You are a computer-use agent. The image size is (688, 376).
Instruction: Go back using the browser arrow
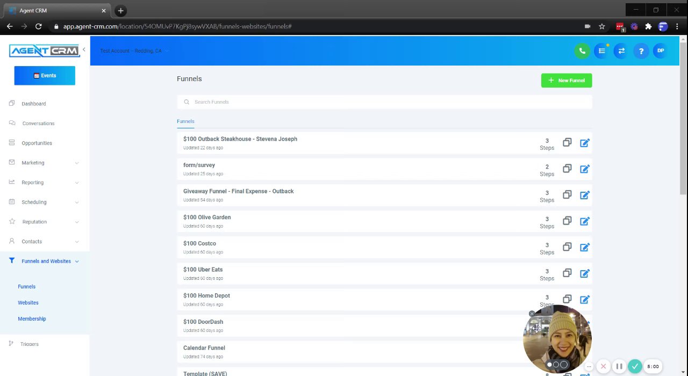[x=10, y=26]
